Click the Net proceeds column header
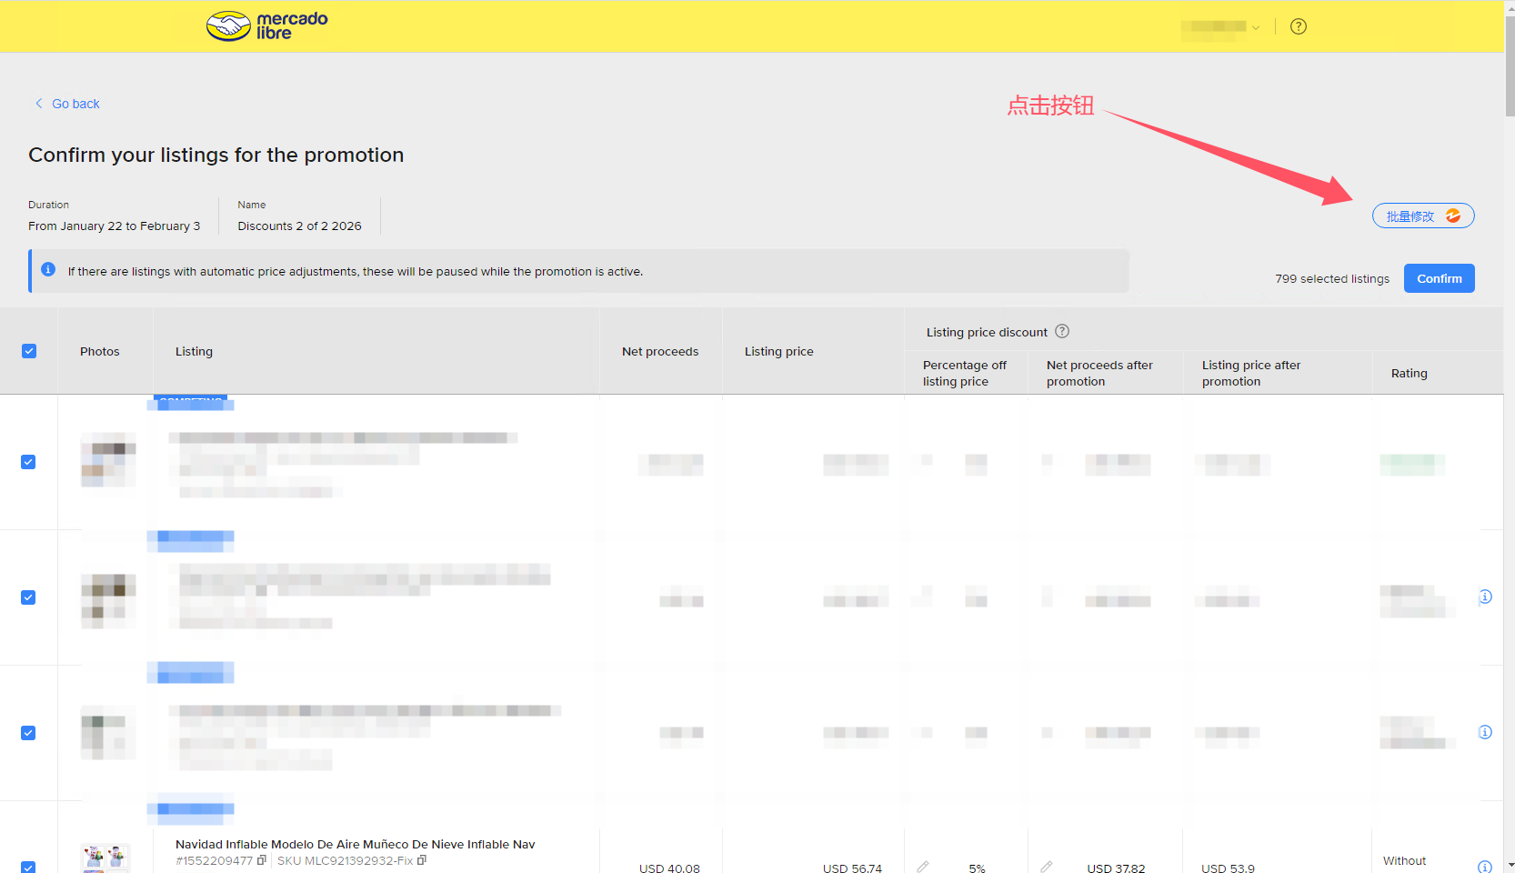Viewport: 1515px width, 873px height. pos(659,351)
